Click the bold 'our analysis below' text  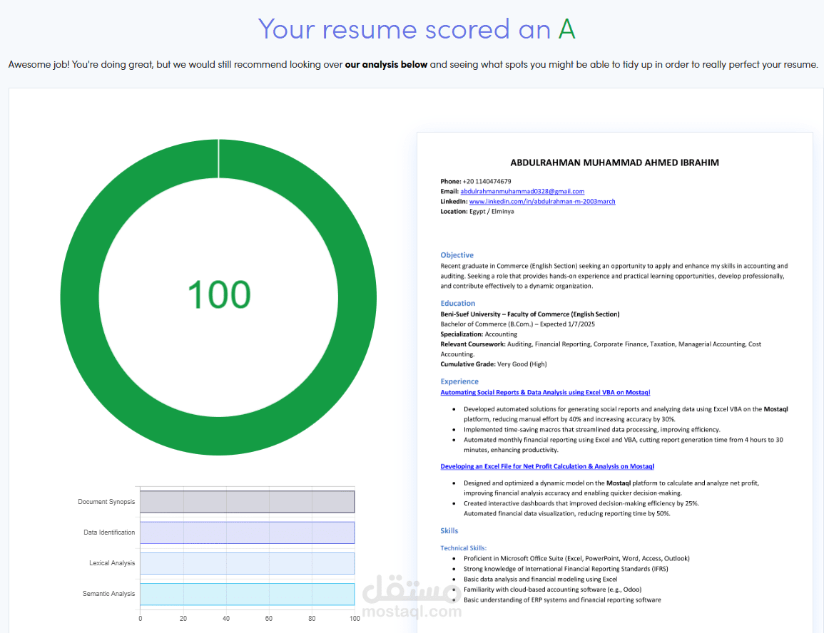(x=386, y=64)
